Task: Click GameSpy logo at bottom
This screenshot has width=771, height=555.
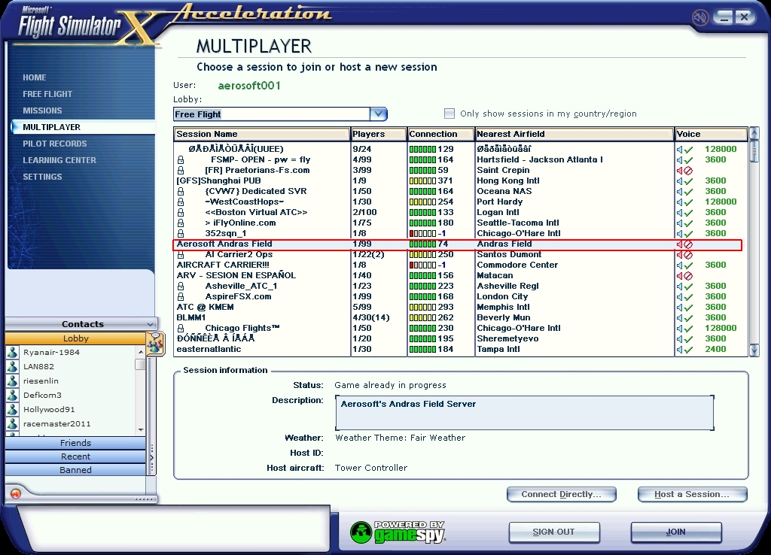Action: click(x=398, y=532)
